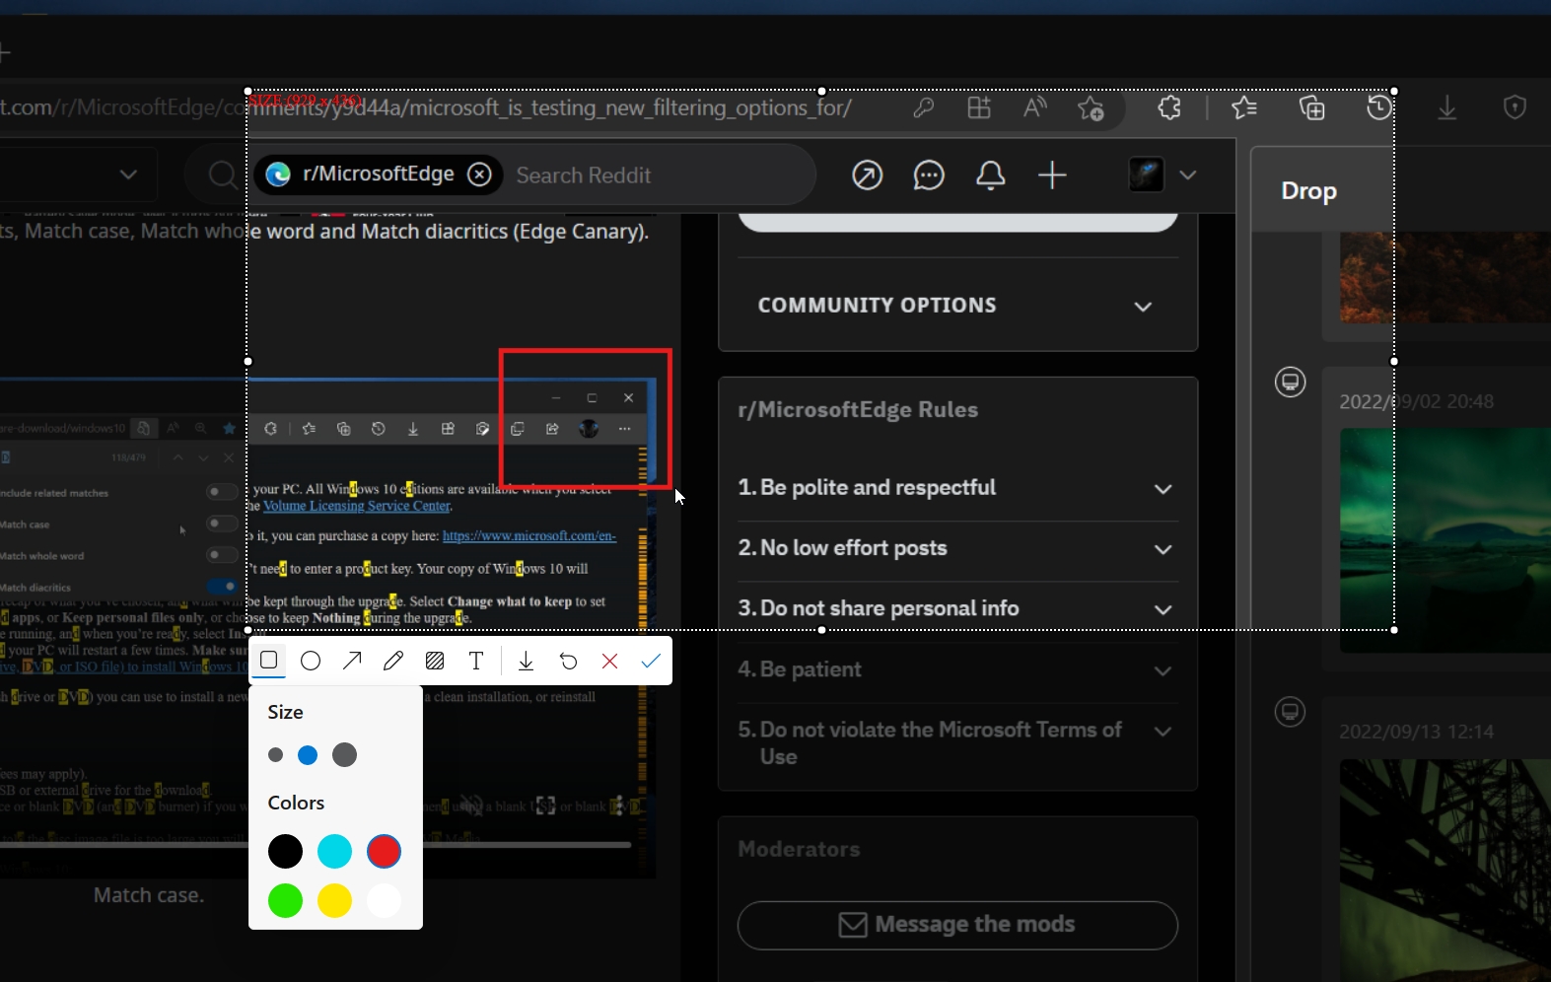The width and height of the screenshot is (1551, 982).
Task: Open the Edge Extensions menu
Action: point(1169,107)
